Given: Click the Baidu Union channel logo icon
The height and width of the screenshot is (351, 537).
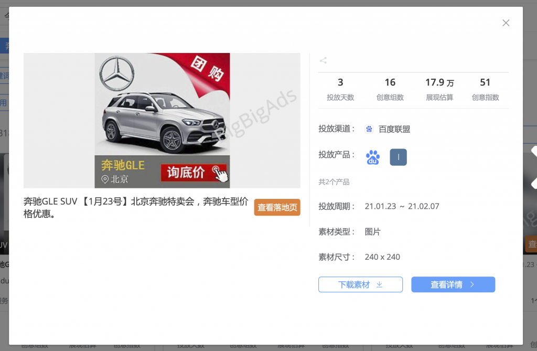Looking at the screenshot, I should pos(369,129).
